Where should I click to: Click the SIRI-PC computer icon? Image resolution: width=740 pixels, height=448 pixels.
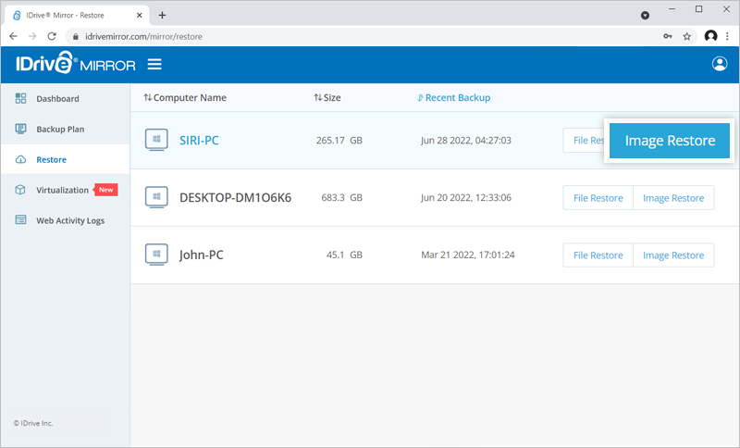coord(156,140)
